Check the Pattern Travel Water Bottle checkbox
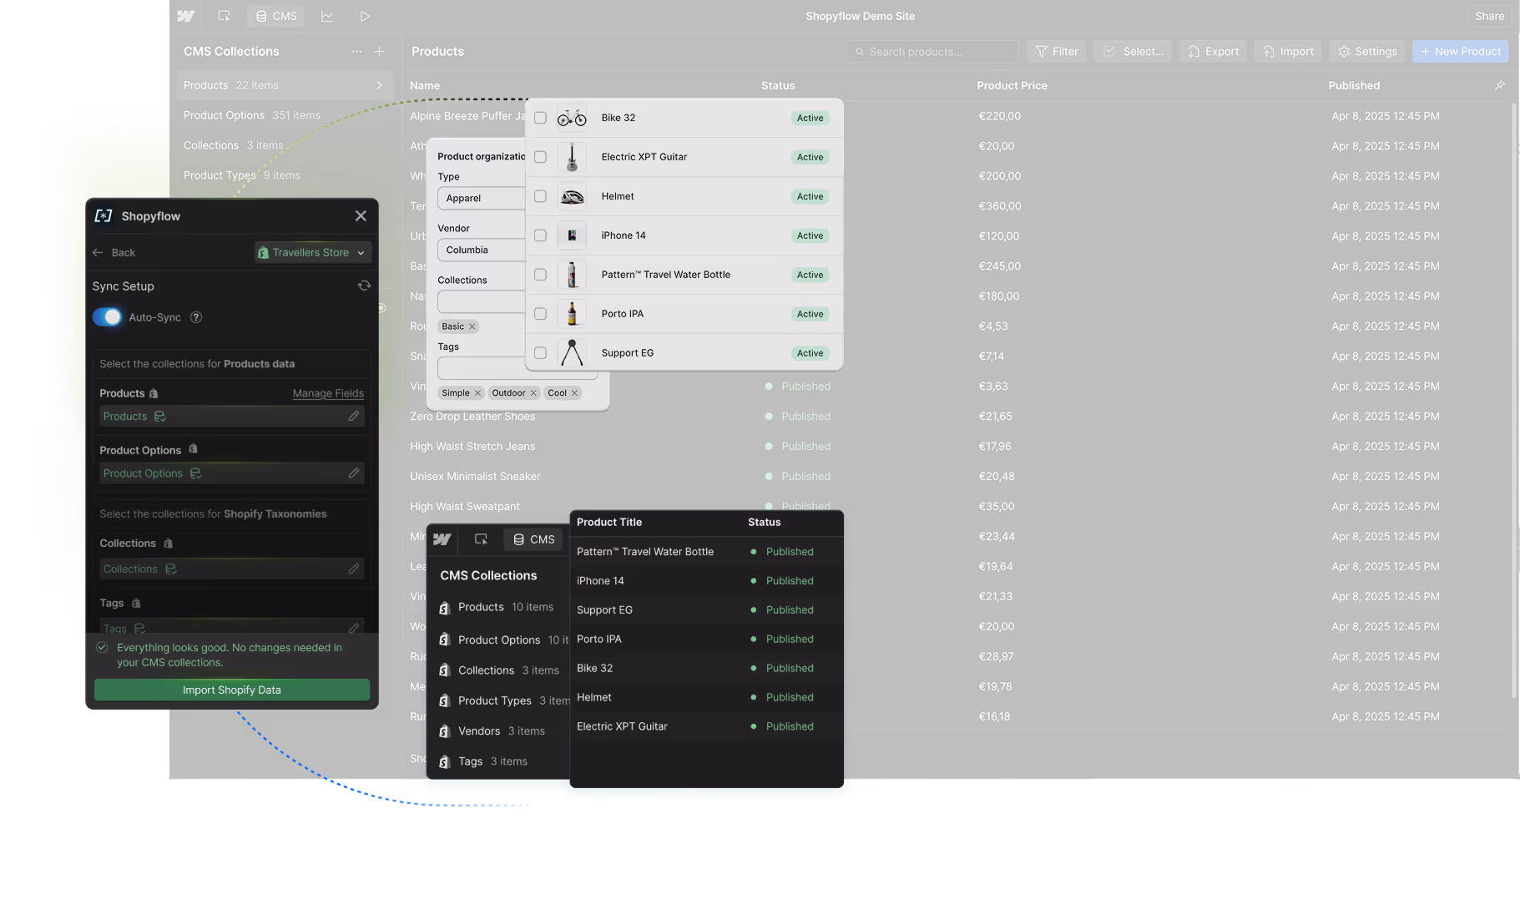Image resolution: width=1520 pixels, height=900 pixels. point(541,275)
